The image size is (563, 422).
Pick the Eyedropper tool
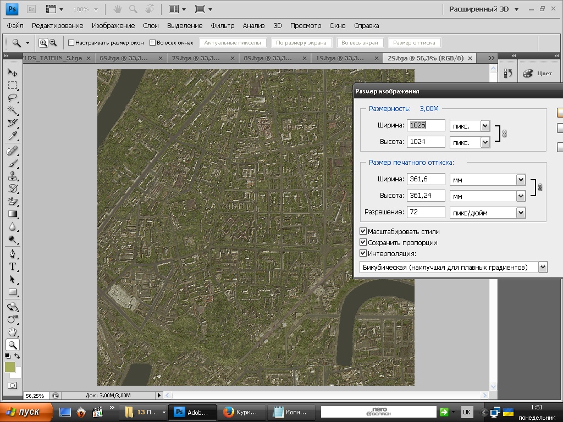point(12,136)
